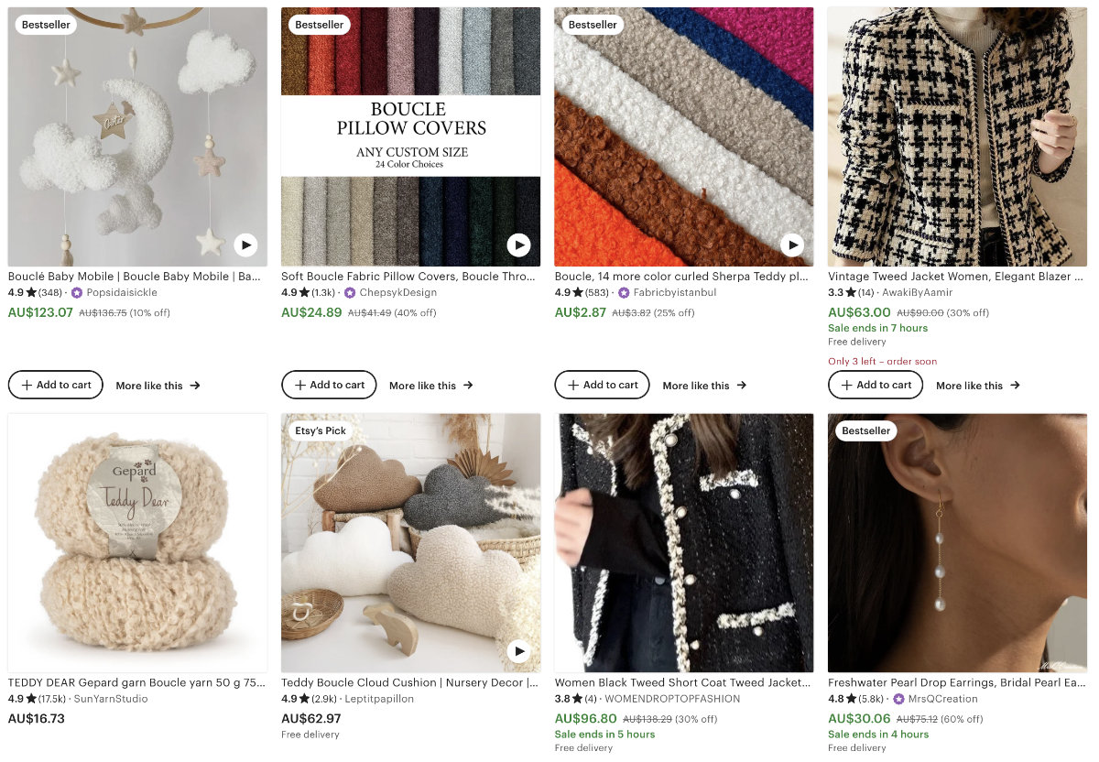This screenshot has width=1099, height=762.
Task: Open More like this for Boucle Pillow Covers
Action: (430, 386)
